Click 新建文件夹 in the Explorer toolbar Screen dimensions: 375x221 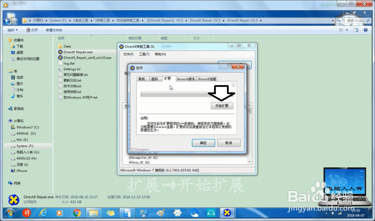pyautogui.click(x=54, y=30)
